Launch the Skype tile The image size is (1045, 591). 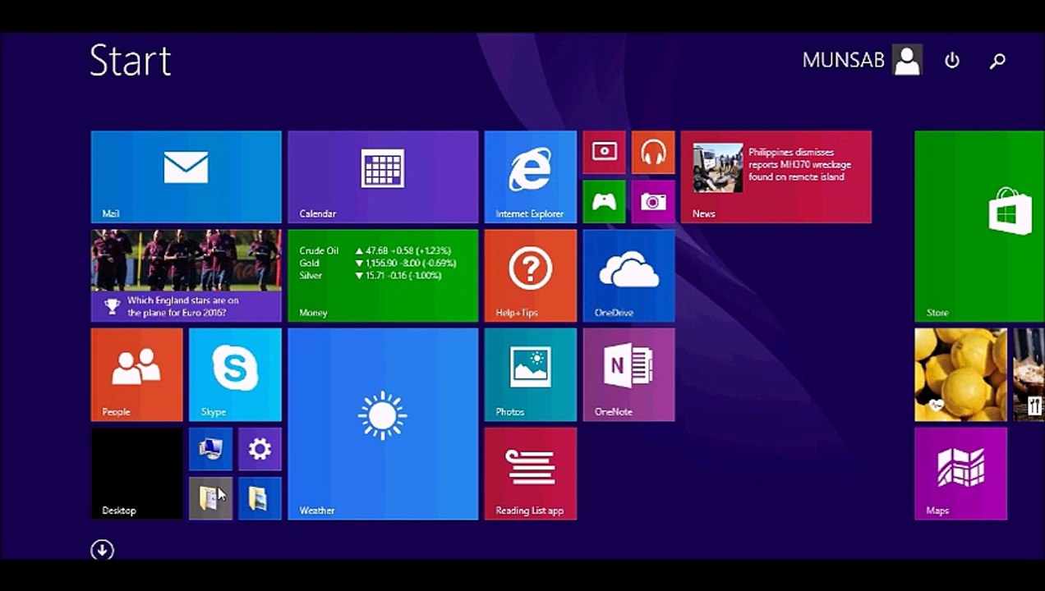click(x=235, y=374)
